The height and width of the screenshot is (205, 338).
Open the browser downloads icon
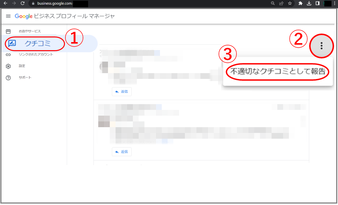[x=309, y=3]
